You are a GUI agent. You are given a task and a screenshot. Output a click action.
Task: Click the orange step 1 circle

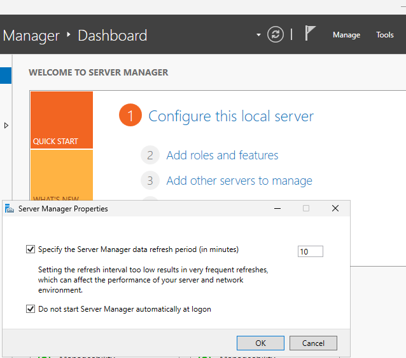(x=130, y=116)
